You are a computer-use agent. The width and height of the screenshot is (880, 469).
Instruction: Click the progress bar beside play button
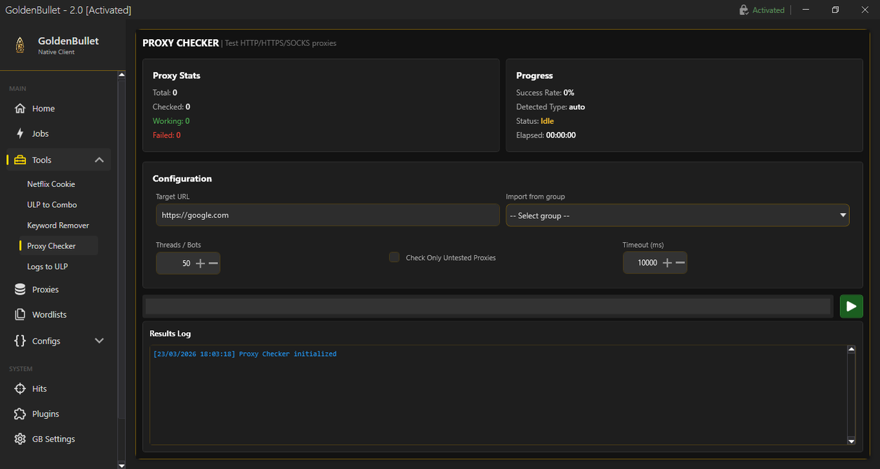488,307
